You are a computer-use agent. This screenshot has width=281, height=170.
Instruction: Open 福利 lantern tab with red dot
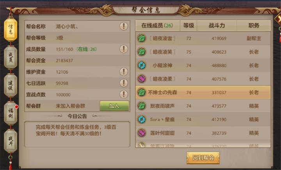click(x=11, y=113)
